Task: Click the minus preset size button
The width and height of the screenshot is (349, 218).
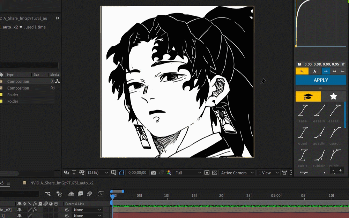Action: coord(333,171)
